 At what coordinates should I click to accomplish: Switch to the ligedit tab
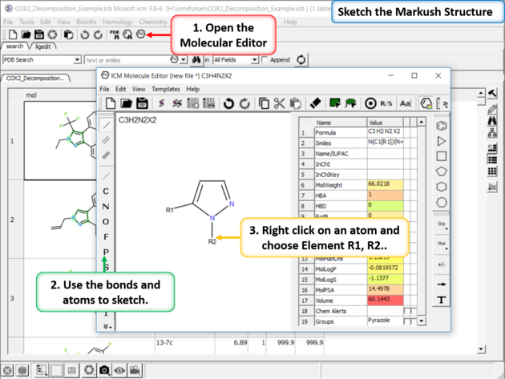click(42, 47)
